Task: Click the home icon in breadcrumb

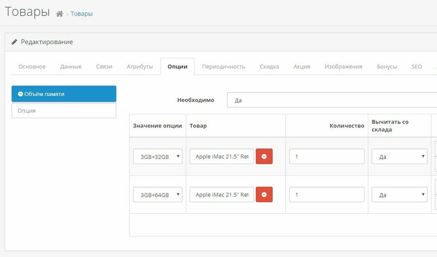Action: [x=59, y=14]
